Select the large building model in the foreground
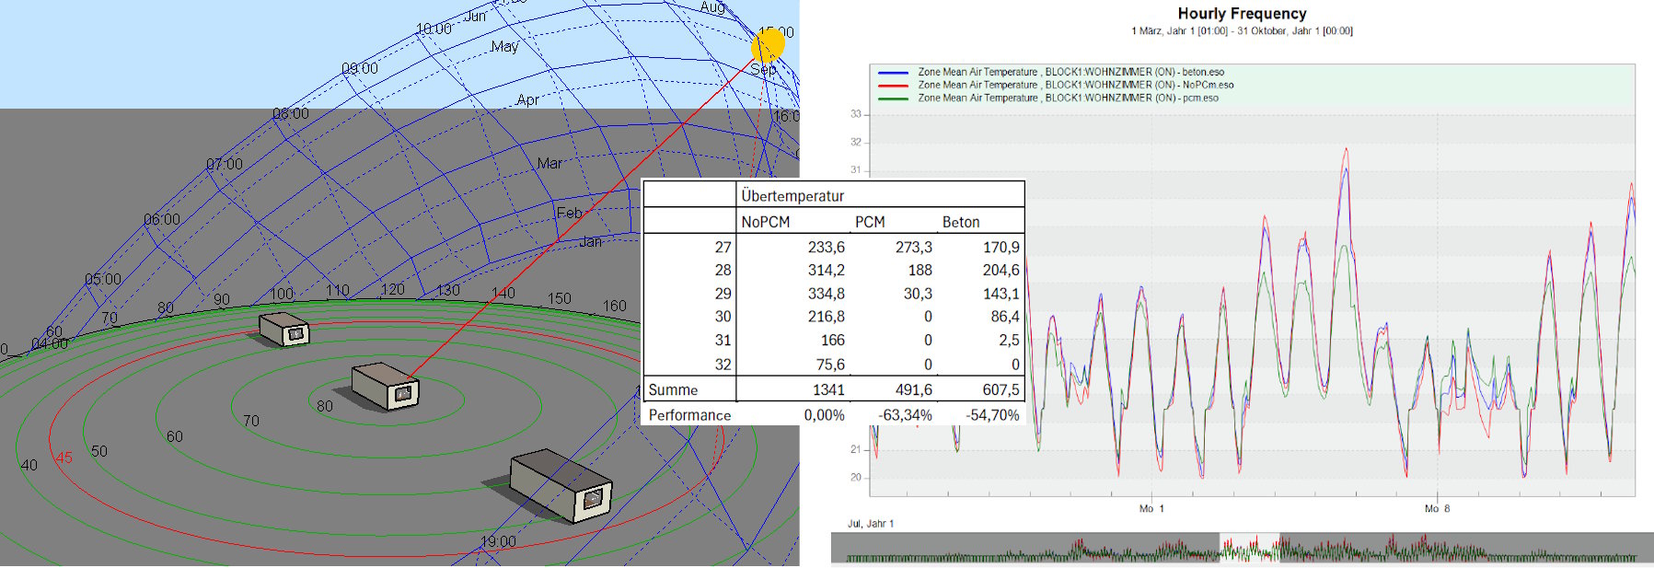The height and width of the screenshot is (568, 1654). coord(561,484)
